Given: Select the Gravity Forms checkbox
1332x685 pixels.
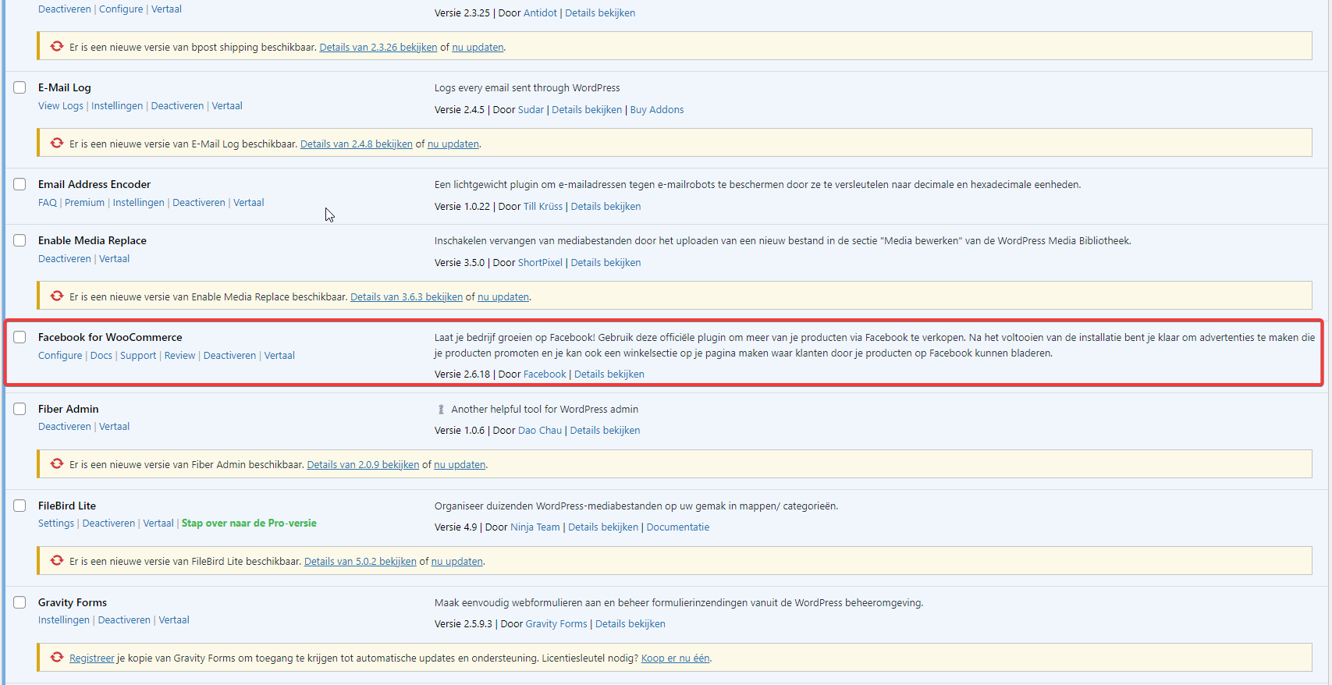Looking at the screenshot, I should pyautogui.click(x=20, y=602).
